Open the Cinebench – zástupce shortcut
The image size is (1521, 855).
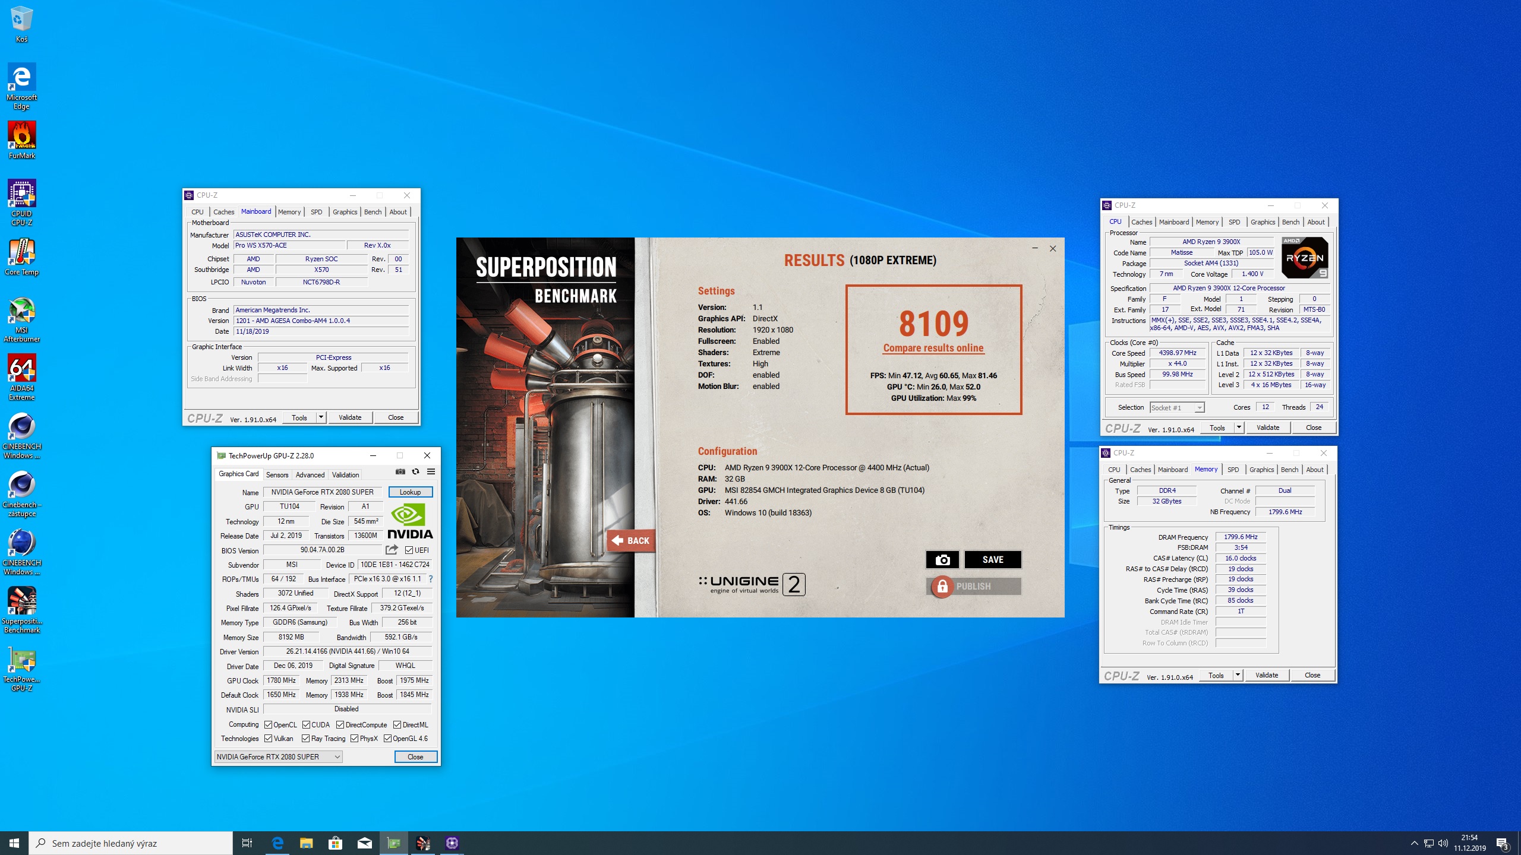click(21, 494)
